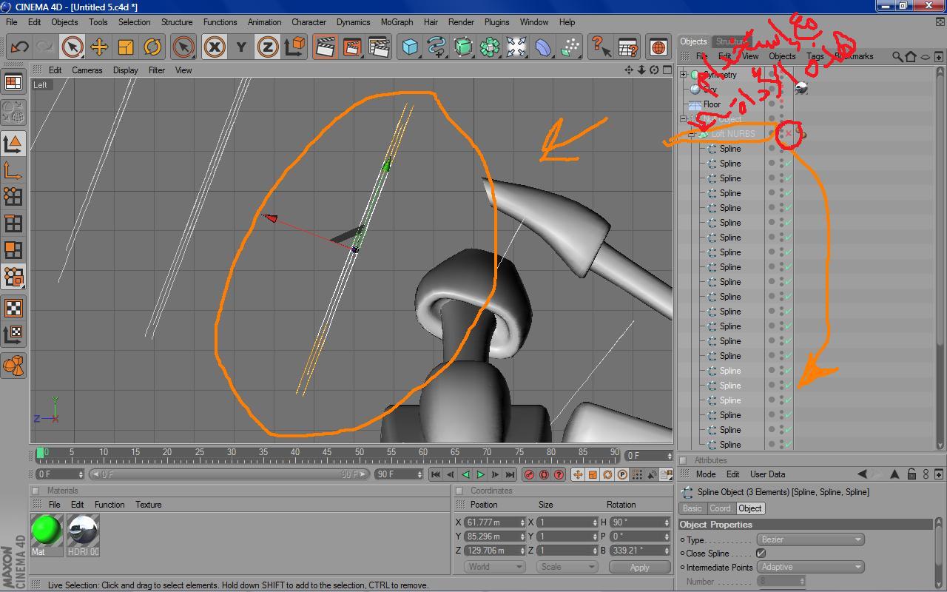Toggle the Close Spline checkbox
This screenshot has height=592, width=947.
click(x=761, y=553)
